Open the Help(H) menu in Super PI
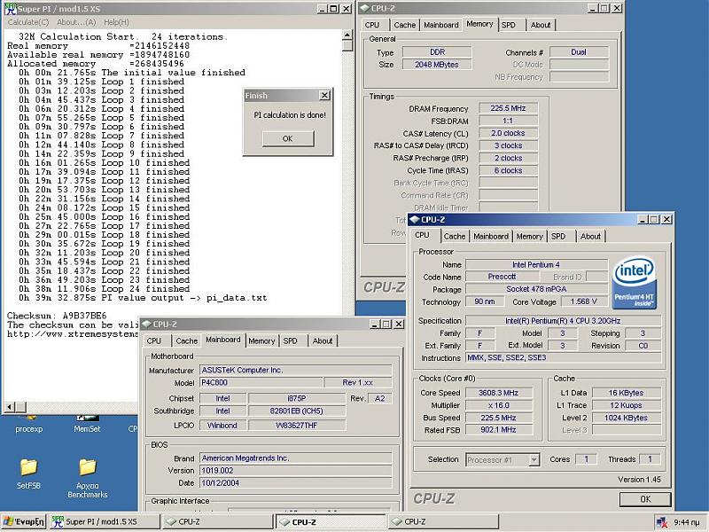This screenshot has height=532, width=709. (116, 21)
